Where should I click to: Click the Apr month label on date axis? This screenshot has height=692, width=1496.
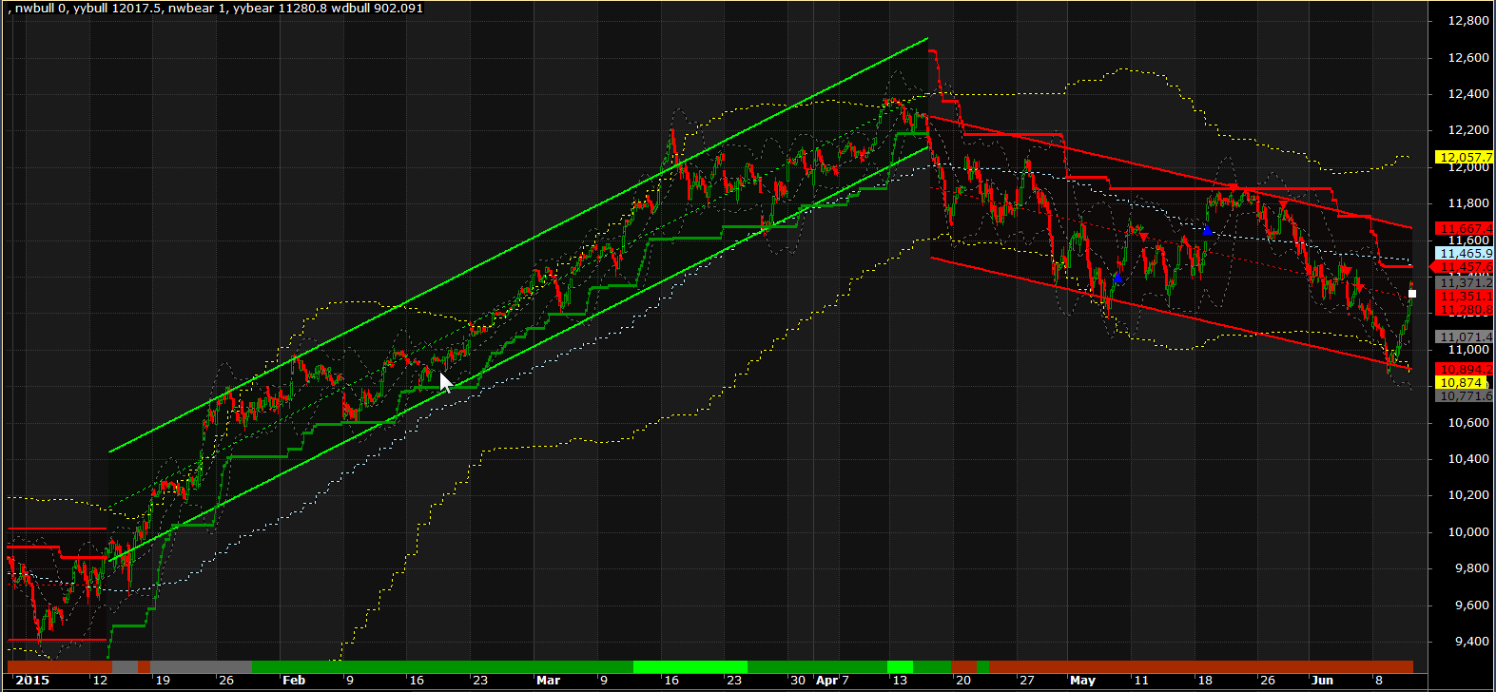[x=827, y=681]
